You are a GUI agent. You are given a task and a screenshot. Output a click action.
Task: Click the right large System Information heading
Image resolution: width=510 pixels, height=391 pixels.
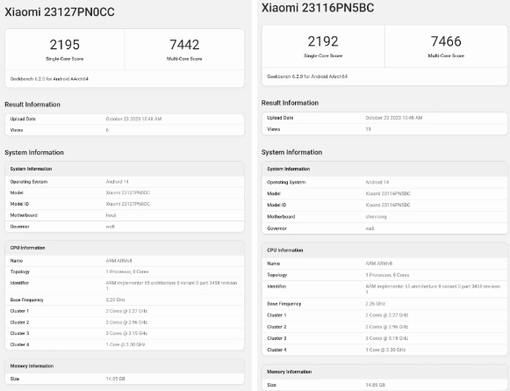pos(291,152)
